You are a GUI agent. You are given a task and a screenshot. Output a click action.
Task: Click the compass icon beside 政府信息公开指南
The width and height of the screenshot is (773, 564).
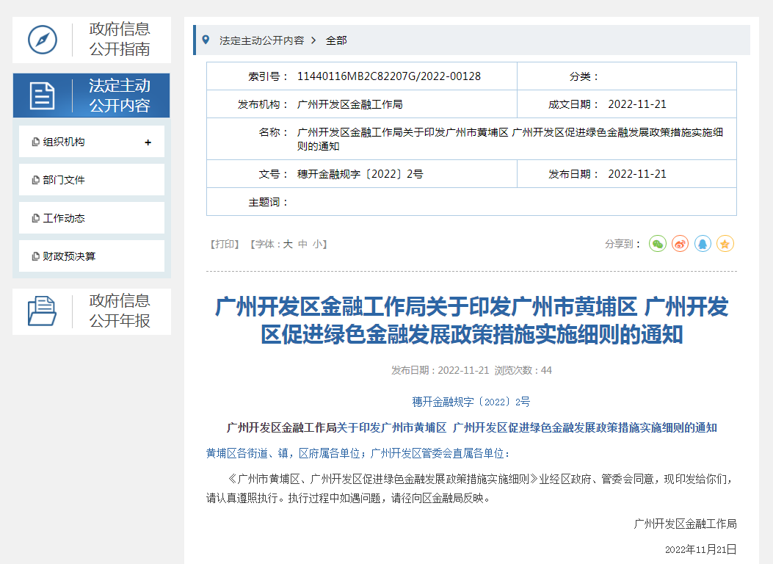tap(43, 40)
